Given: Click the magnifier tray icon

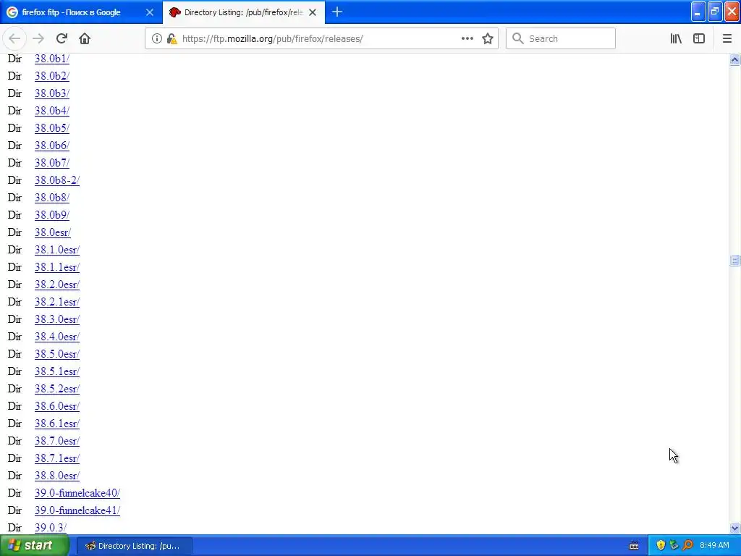Looking at the screenshot, I should click(x=688, y=546).
